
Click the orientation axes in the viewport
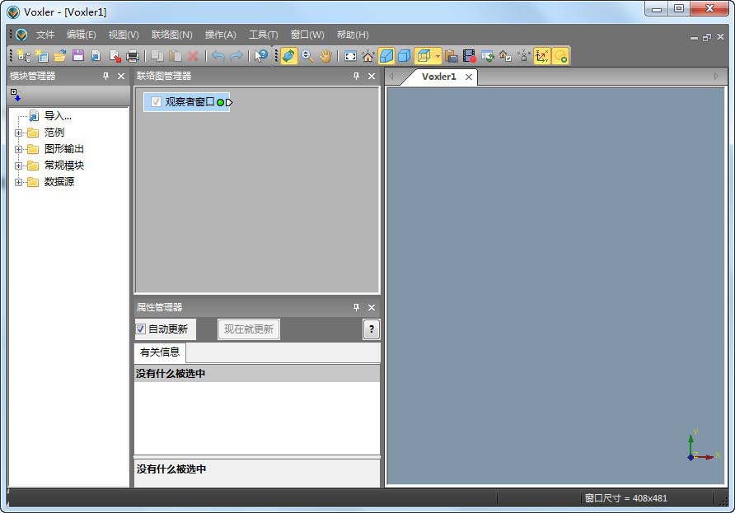[x=692, y=453]
